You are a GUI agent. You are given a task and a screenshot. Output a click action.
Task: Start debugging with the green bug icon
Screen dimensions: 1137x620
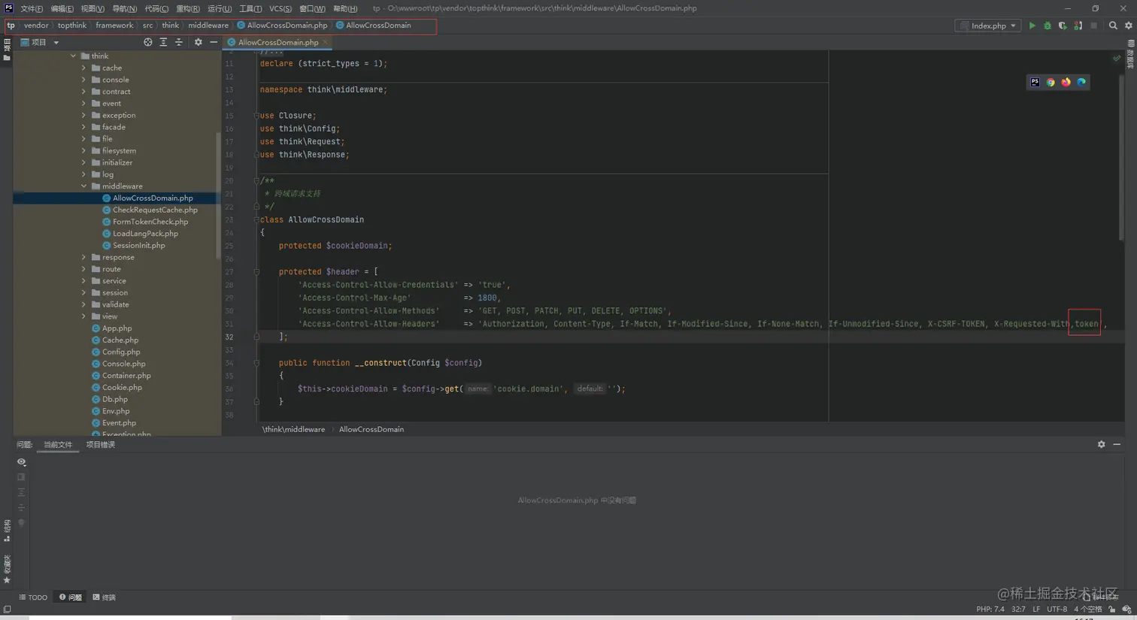coord(1048,26)
